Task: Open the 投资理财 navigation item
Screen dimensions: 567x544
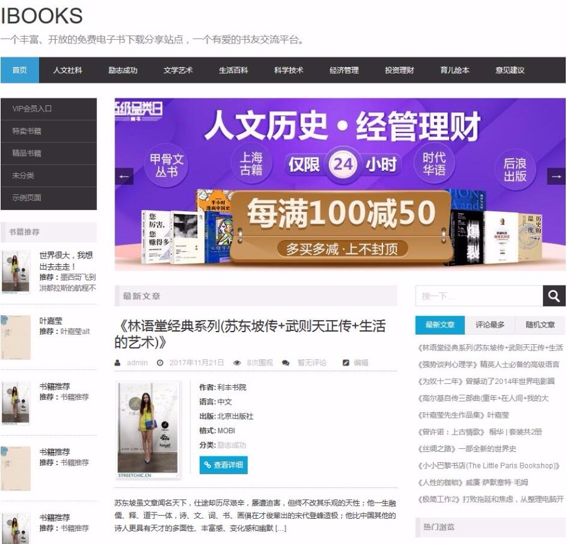Action: click(399, 70)
